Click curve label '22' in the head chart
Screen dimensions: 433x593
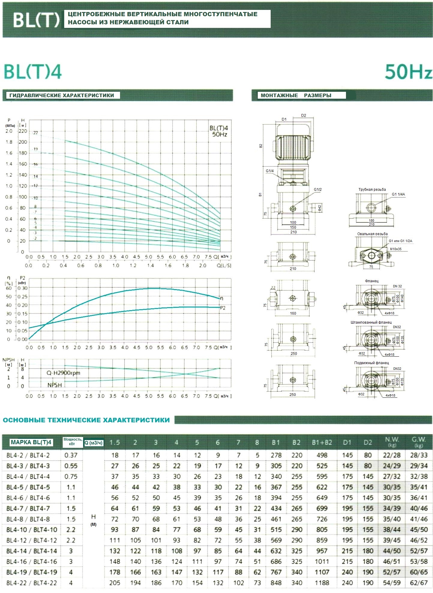[35, 133]
